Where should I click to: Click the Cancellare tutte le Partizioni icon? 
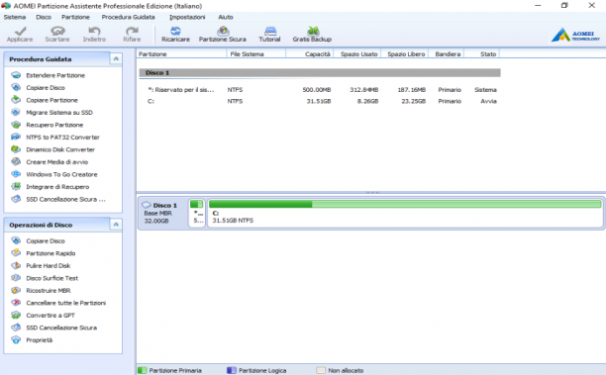16,303
